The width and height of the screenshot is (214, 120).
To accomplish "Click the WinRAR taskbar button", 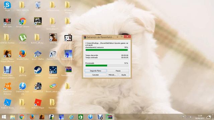I will coord(110,117).
